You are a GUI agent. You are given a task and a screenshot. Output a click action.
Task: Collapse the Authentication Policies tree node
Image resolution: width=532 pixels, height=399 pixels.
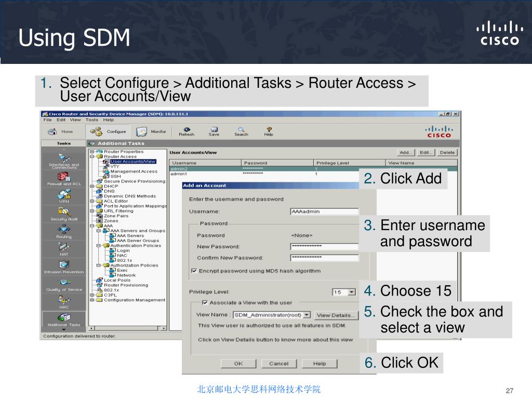pos(98,246)
